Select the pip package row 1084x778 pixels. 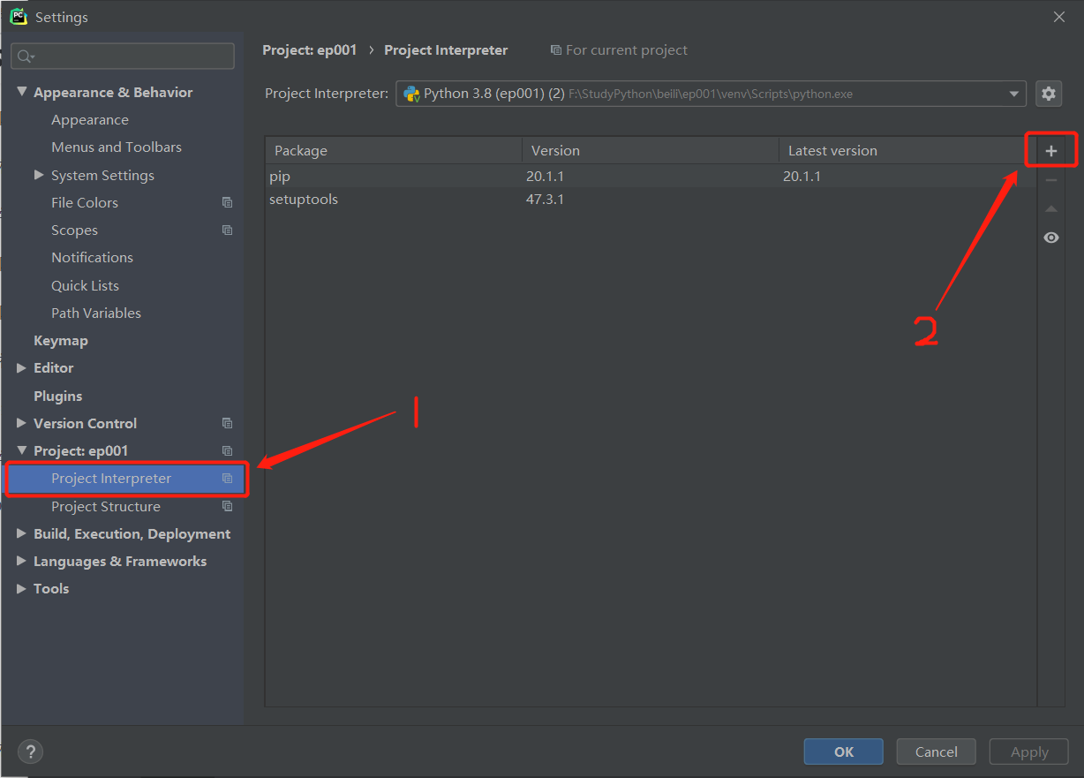[651, 176]
